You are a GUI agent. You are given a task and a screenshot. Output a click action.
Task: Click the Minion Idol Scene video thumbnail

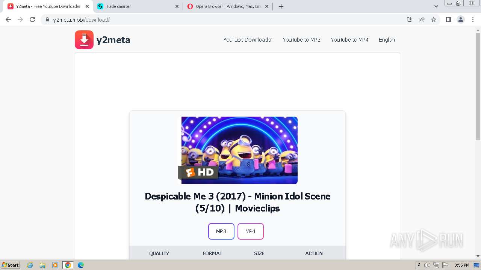tap(237, 150)
